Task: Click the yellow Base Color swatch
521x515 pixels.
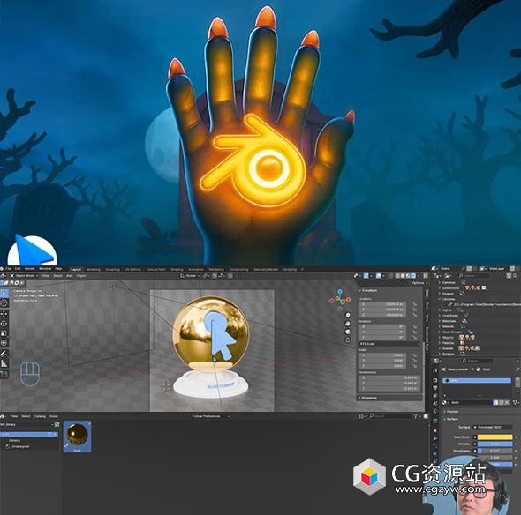Action: pos(495,437)
